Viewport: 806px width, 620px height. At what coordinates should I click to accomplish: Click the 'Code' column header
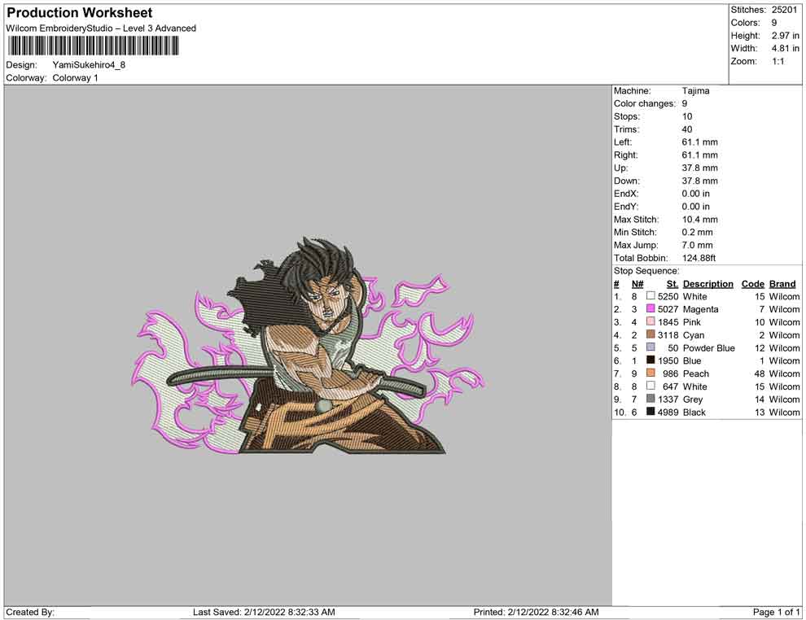[x=753, y=283]
